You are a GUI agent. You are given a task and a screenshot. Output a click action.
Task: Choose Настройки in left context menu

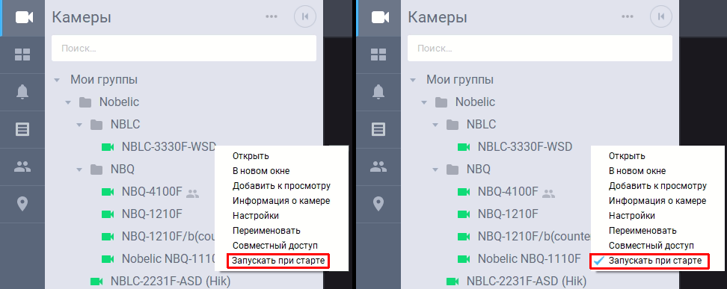coord(256,216)
